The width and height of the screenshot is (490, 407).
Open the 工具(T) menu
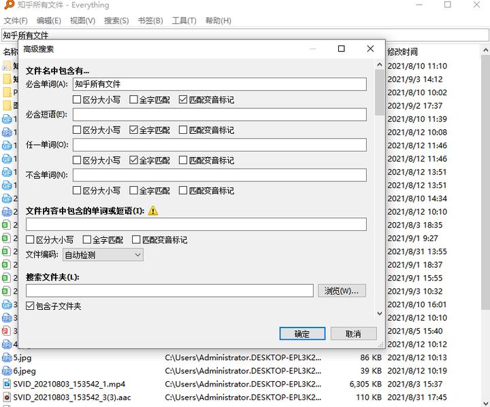[184, 21]
